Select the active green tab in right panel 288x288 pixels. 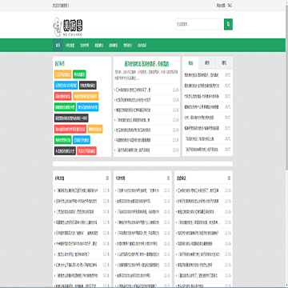(190, 63)
